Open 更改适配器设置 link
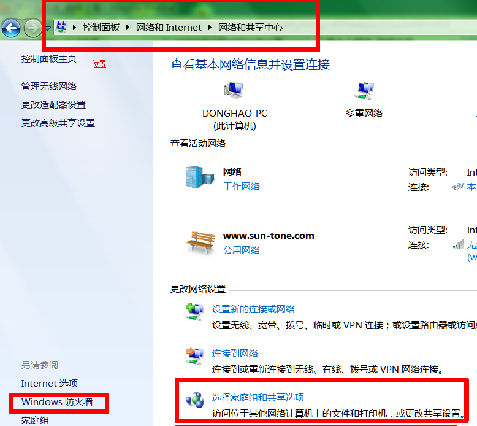The height and width of the screenshot is (426, 477). 53,105
